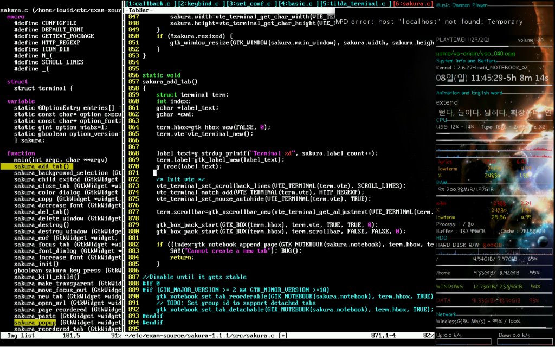The height and width of the screenshot is (347, 555).
Task: Fold the variable section heading
Action: (x=21, y=101)
